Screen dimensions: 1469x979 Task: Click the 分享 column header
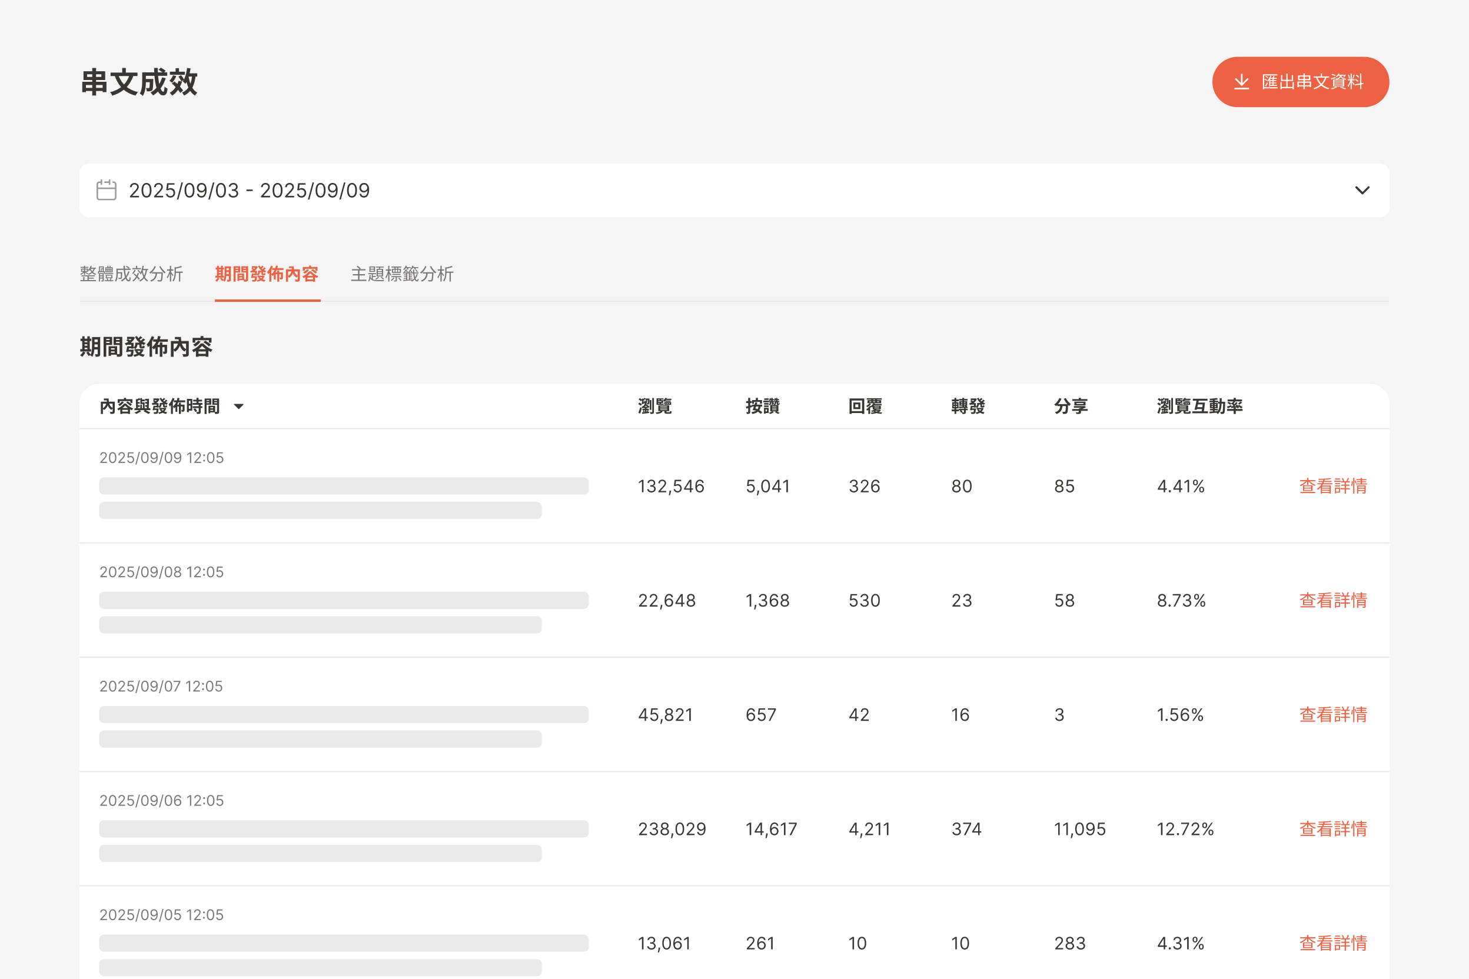(x=1071, y=407)
